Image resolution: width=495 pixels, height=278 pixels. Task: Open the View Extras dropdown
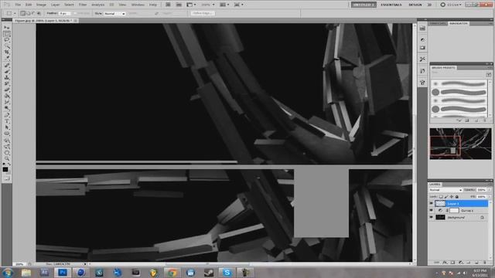pyautogui.click(x=191, y=5)
